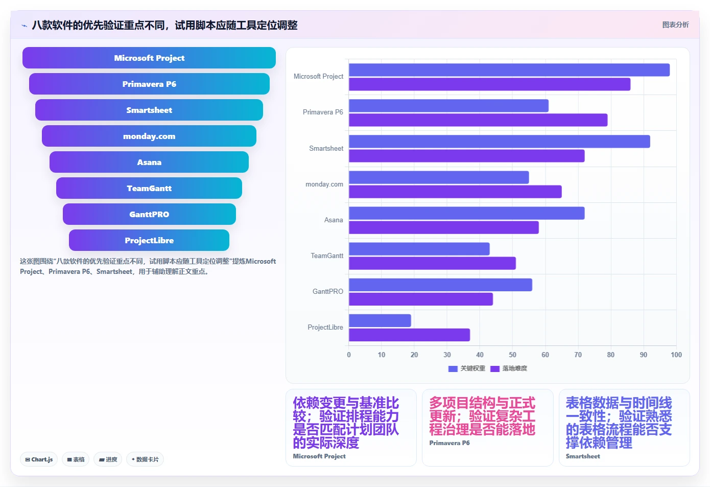Click the monday.com y-axis label

click(x=324, y=184)
